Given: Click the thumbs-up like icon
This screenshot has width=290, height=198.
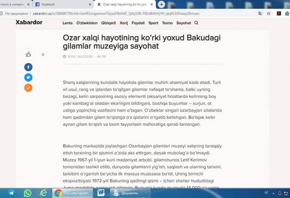Looking at the screenshot, I should click(x=28, y=54).
